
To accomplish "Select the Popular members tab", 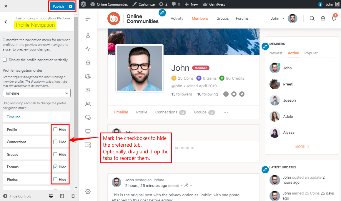I will click(x=311, y=53).
